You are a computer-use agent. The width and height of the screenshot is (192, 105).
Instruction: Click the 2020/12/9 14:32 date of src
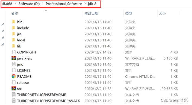click(98, 89)
